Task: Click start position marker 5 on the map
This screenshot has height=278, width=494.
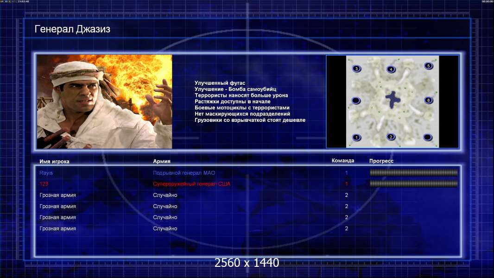Action: [429, 66]
